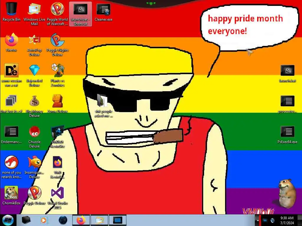Open the clock showing 9:30 AM
Viewport: 302px width, 226px height.
tap(287, 220)
